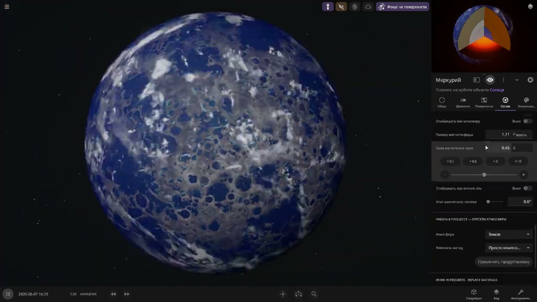Click the Применить предустановку button
537x302 pixels.
point(503,262)
